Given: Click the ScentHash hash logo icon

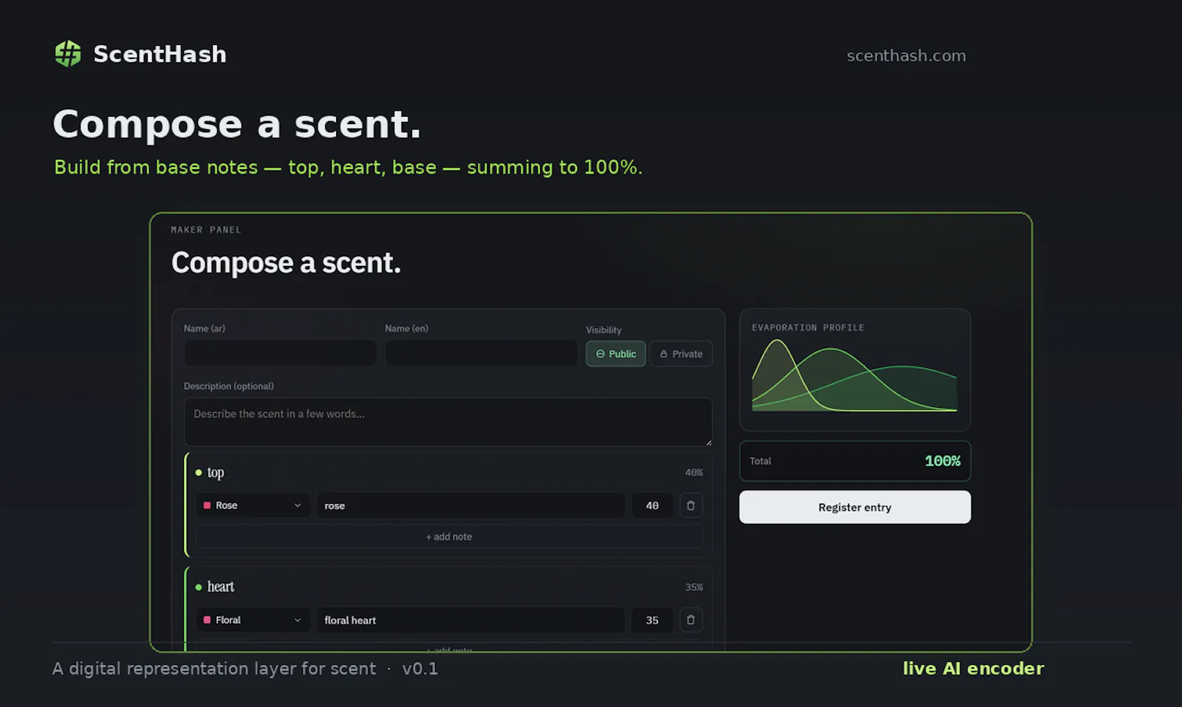Looking at the screenshot, I should click(x=68, y=54).
